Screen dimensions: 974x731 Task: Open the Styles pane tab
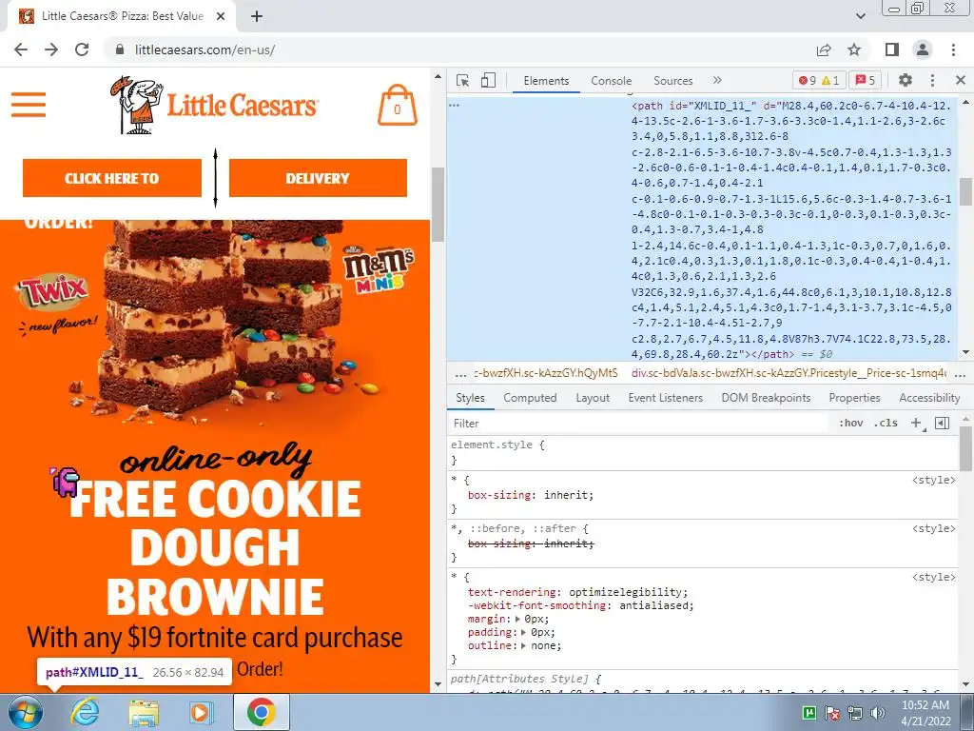point(470,398)
